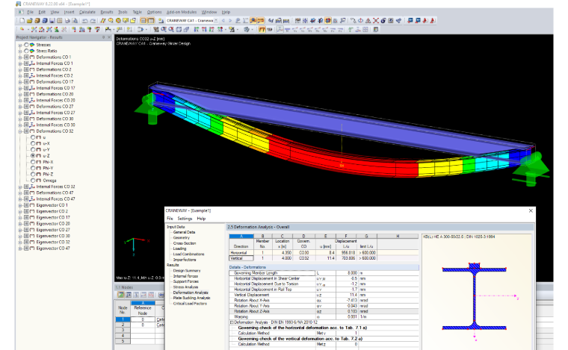The width and height of the screenshot is (568, 350).
Task: Open the Table menu
Action: [137, 12]
